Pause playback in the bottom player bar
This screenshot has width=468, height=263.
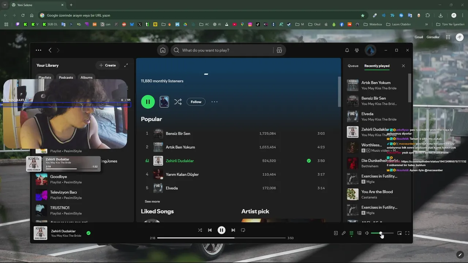222,230
